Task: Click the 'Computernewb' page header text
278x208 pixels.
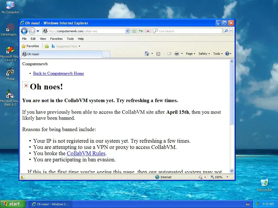Action: coord(35,64)
